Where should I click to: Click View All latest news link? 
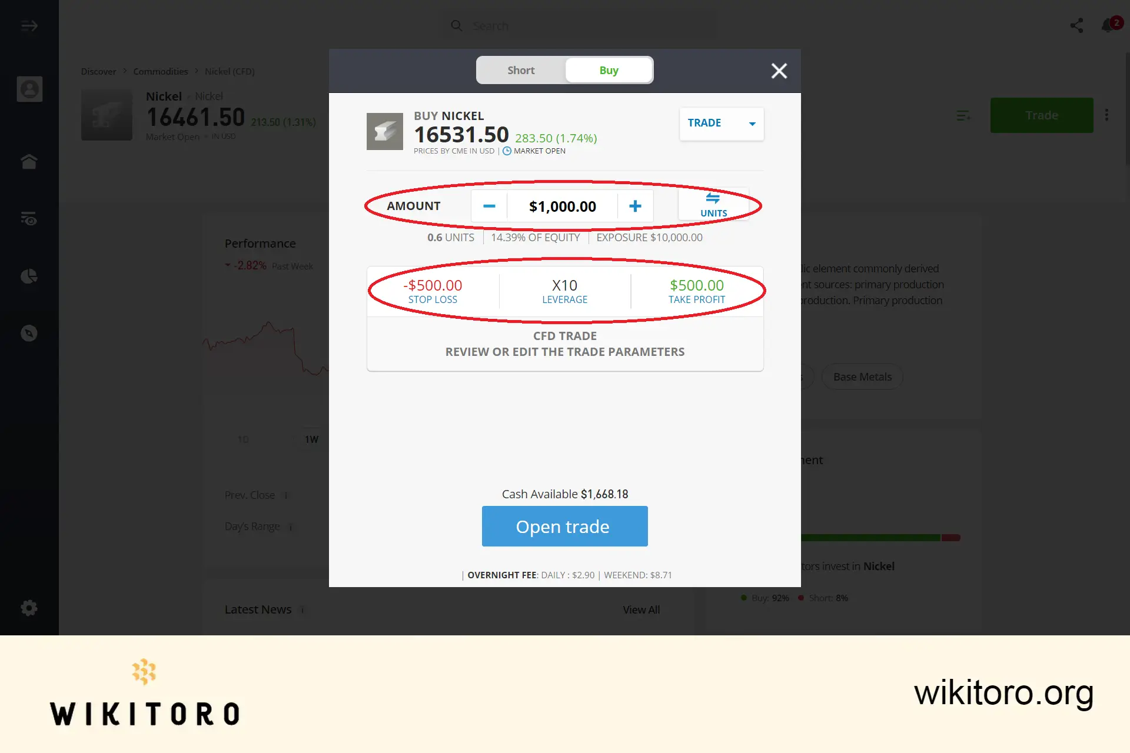642,609
